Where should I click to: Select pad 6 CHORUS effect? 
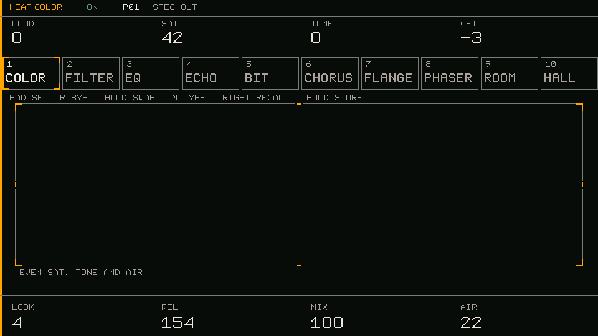click(330, 73)
